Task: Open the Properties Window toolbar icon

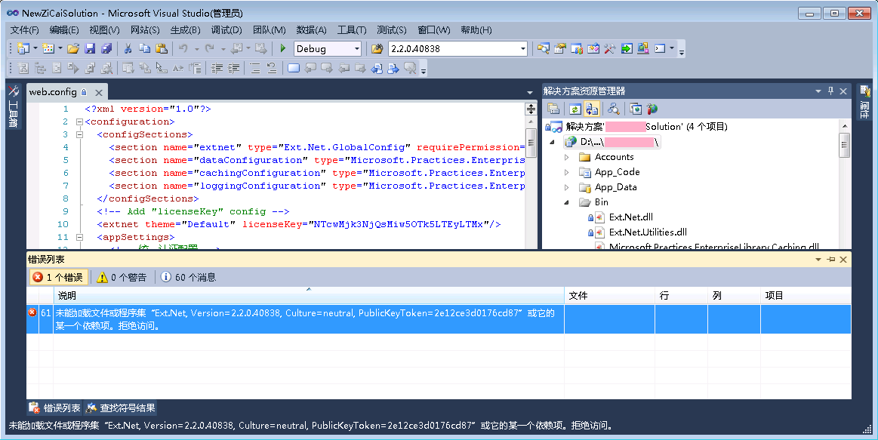Action: click(560, 49)
